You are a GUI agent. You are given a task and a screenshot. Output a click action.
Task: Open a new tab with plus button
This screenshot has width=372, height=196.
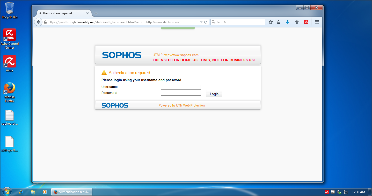96,13
